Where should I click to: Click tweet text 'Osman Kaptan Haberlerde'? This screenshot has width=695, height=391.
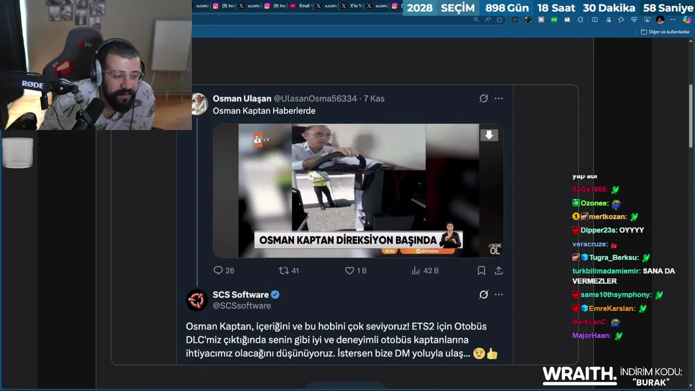(264, 111)
